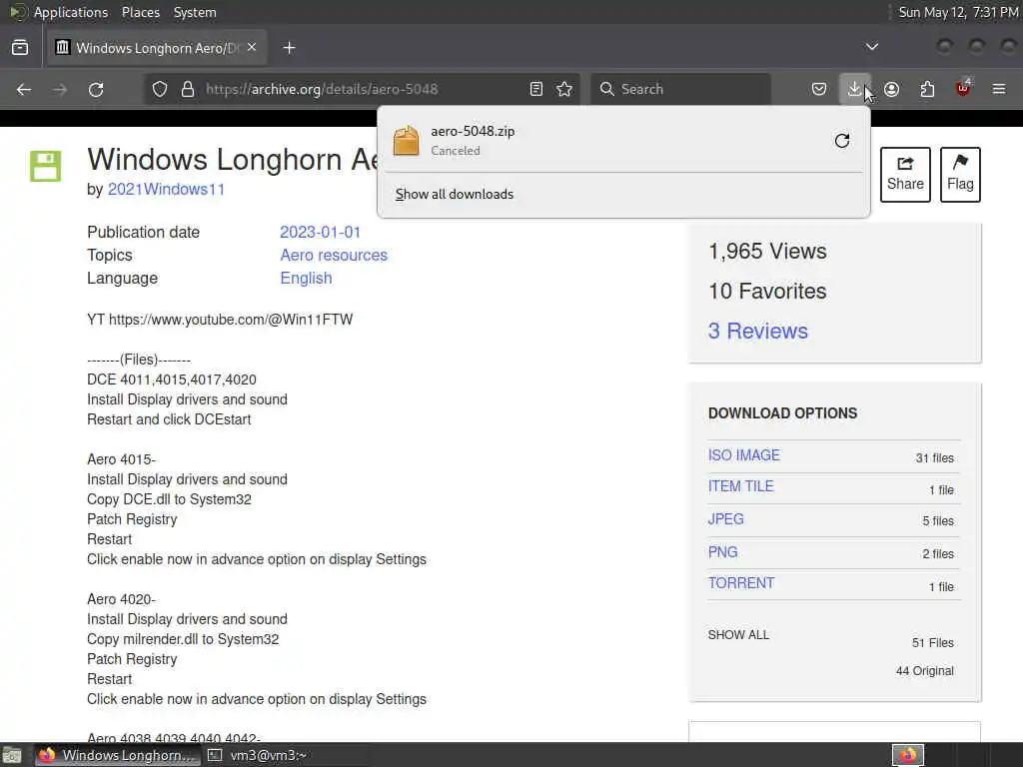This screenshot has height=767, width=1023.
Task: Click the clock showing Sun May 12
Action: click(958, 12)
